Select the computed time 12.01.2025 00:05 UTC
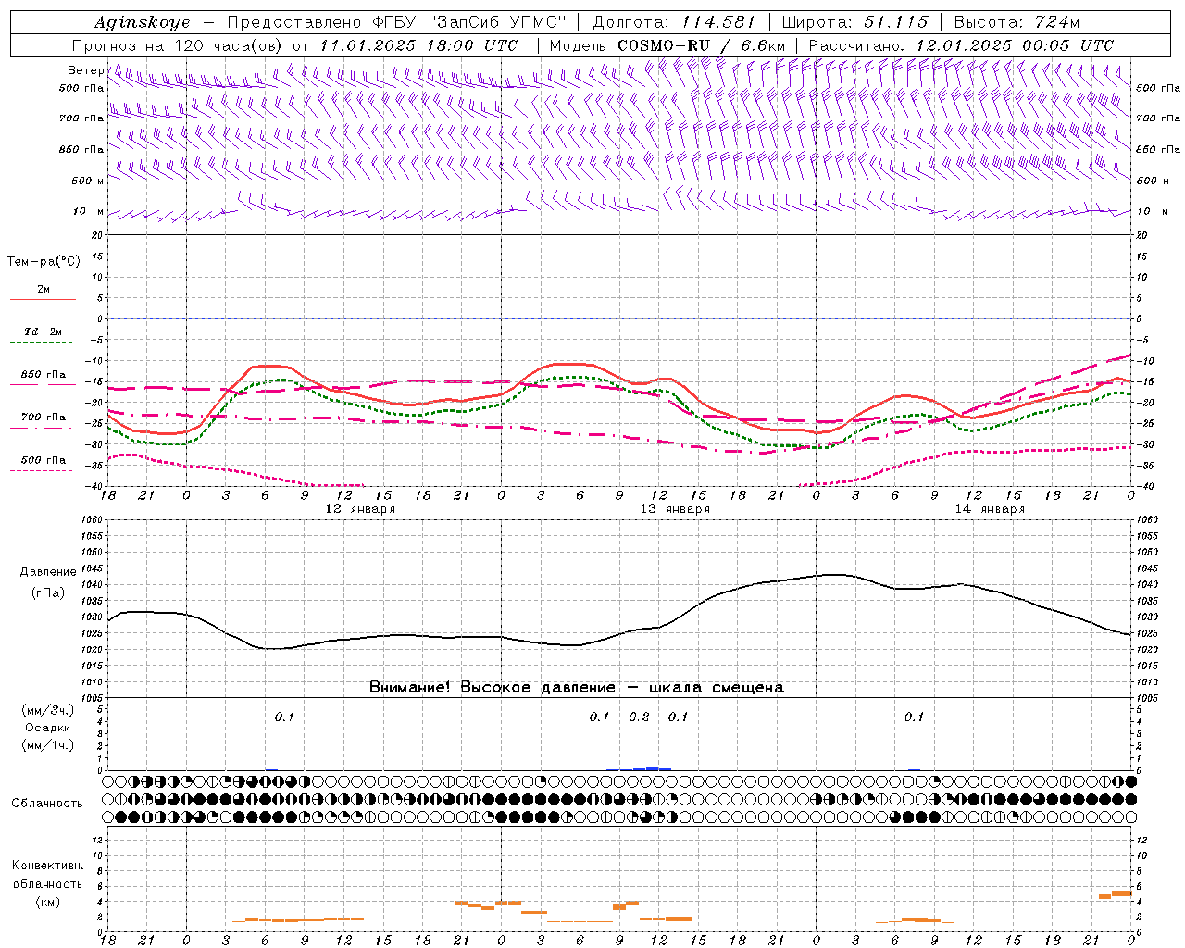The width and height of the screenshot is (1185, 948). pos(1015,45)
